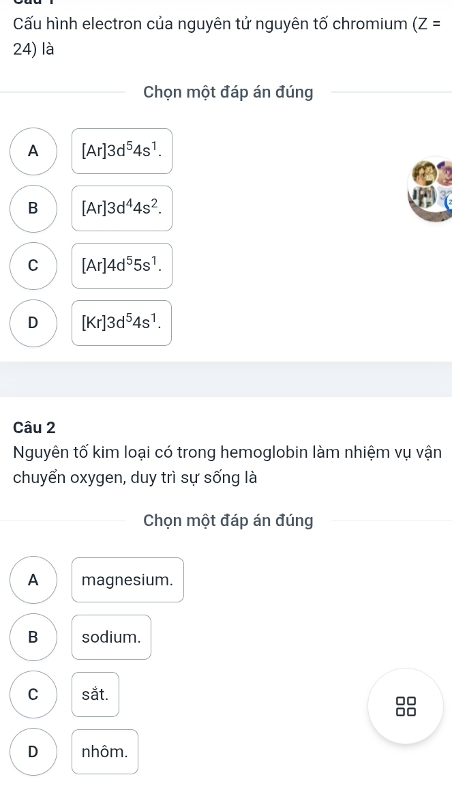Tap the sắt answer box
452x790 pixels.
tap(95, 695)
